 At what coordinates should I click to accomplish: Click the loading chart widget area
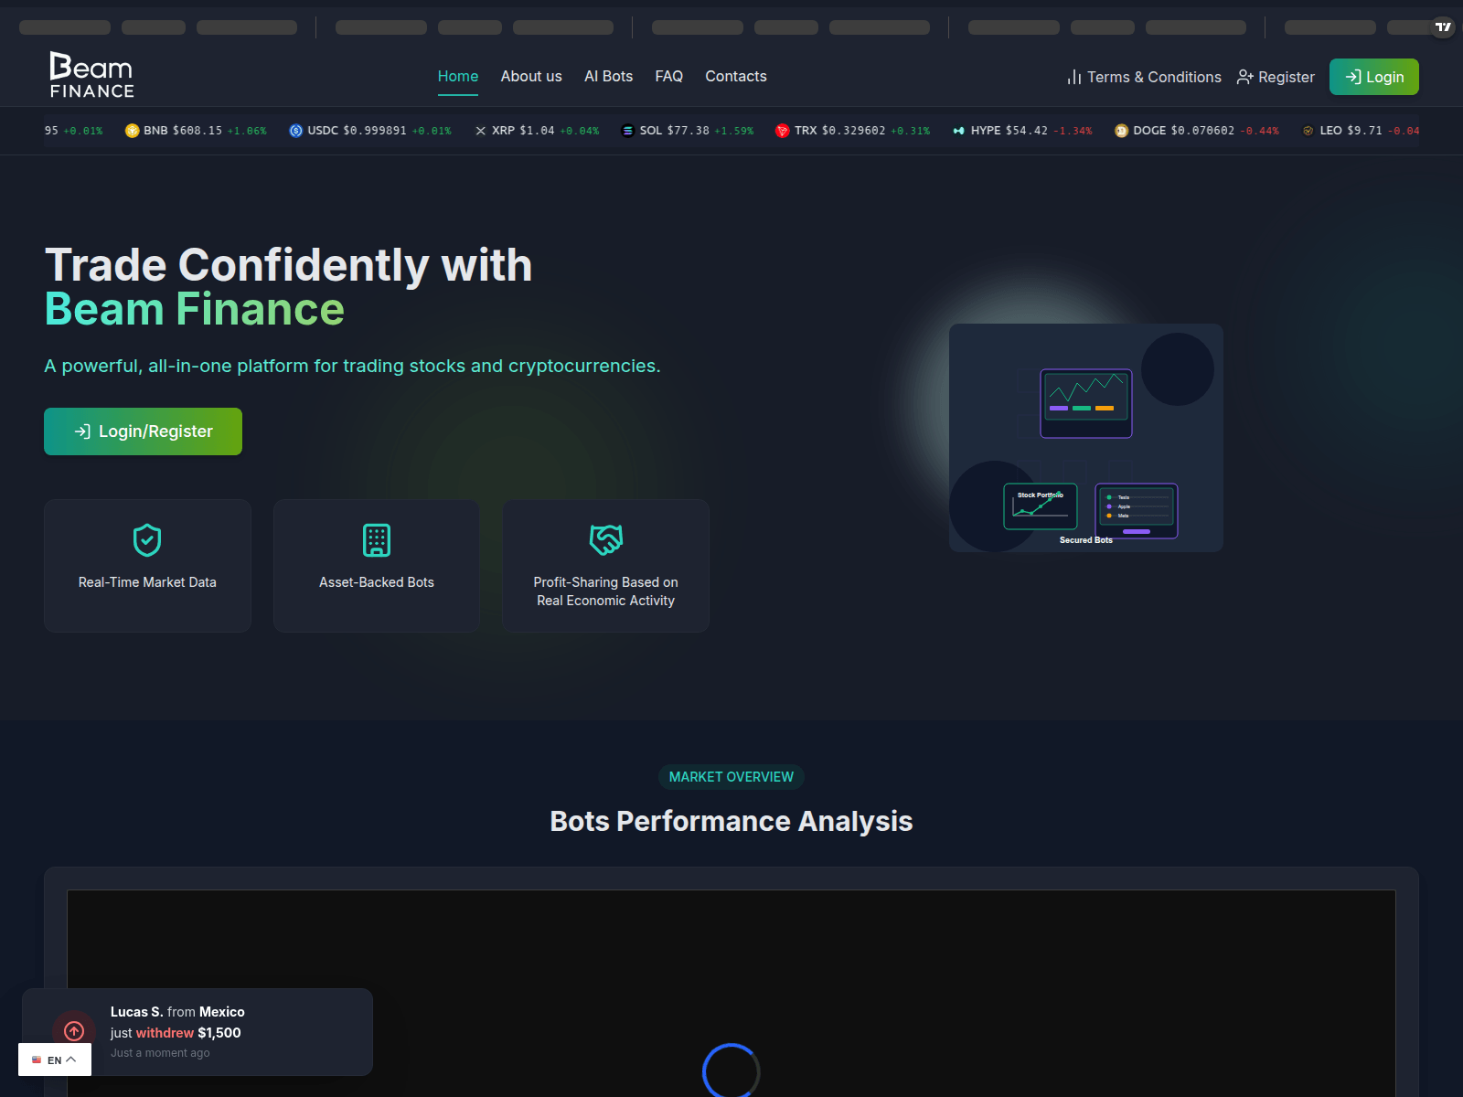(731, 993)
